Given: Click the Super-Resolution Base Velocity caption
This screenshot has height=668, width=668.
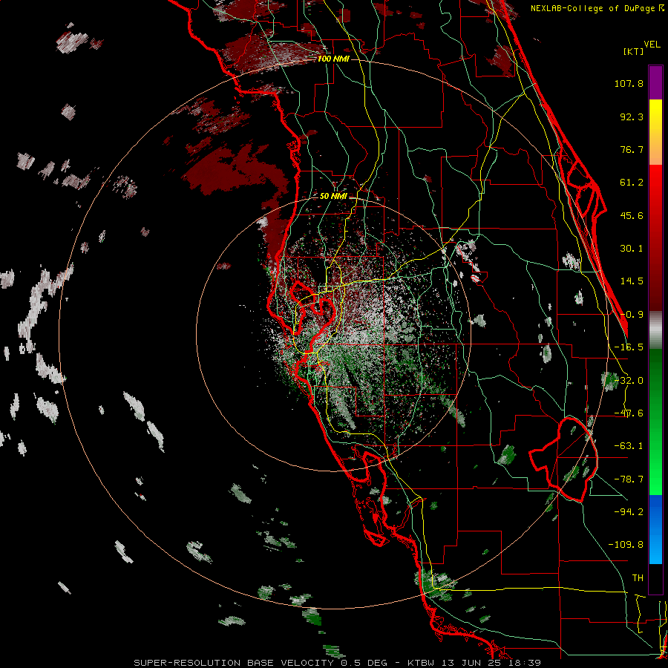Looking at the screenshot, I should tap(338, 663).
